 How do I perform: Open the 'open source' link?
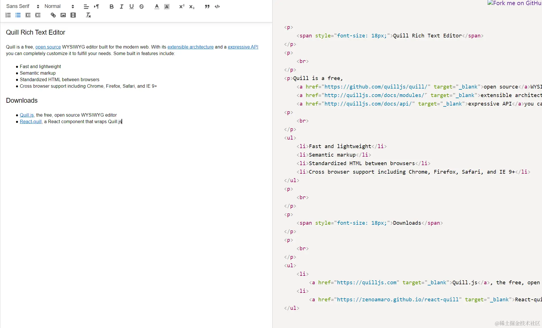pos(48,47)
